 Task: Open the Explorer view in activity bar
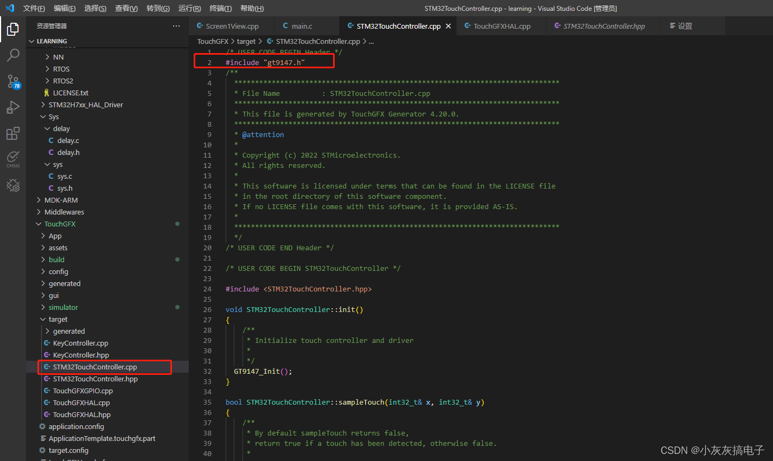pyautogui.click(x=13, y=29)
